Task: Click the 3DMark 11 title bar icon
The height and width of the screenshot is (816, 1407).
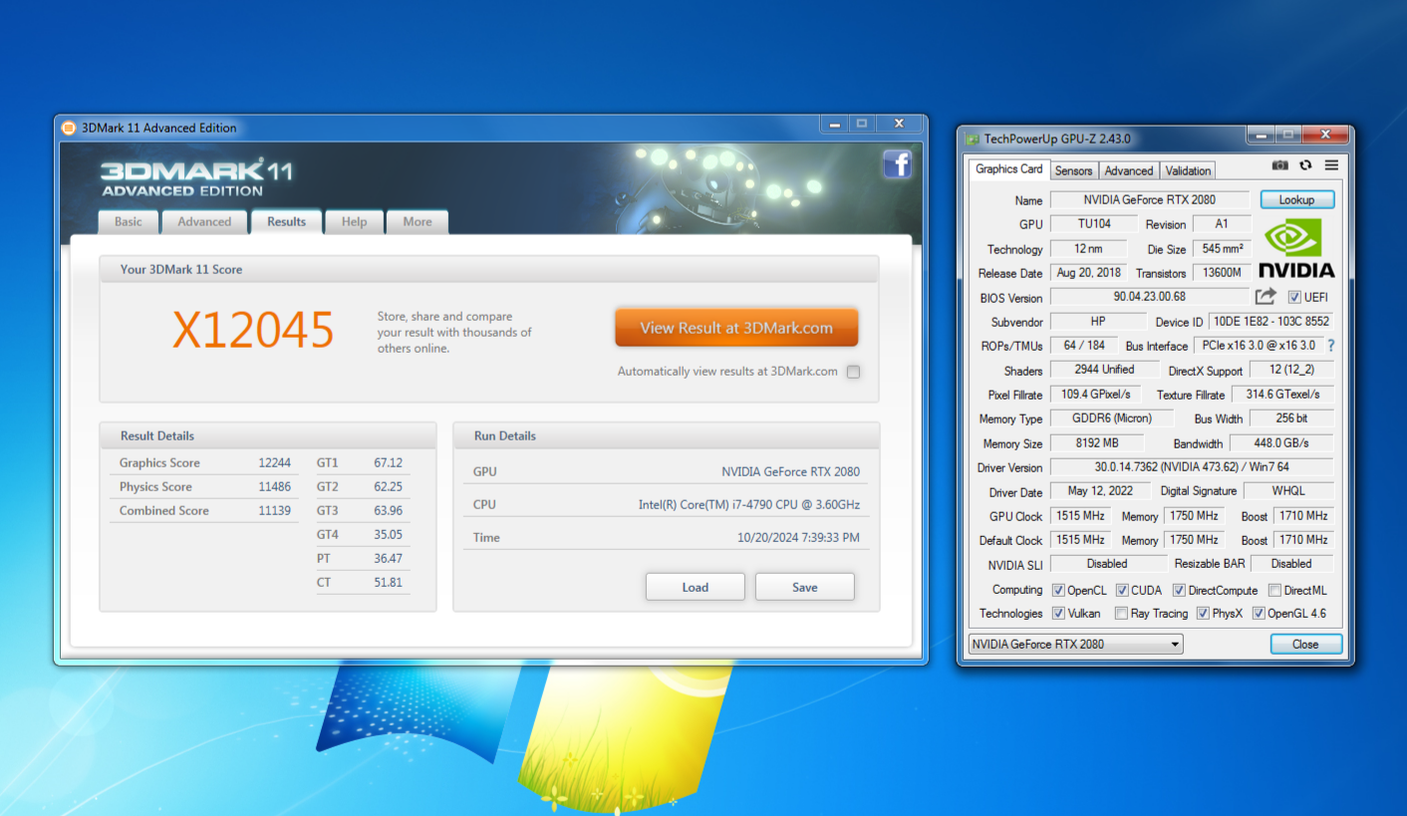Action: tap(69, 128)
